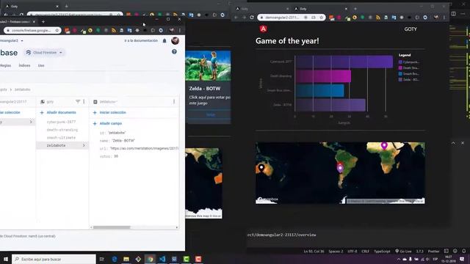Open File Explorer from taskbar
The image size is (470, 264).
click(x=126, y=259)
